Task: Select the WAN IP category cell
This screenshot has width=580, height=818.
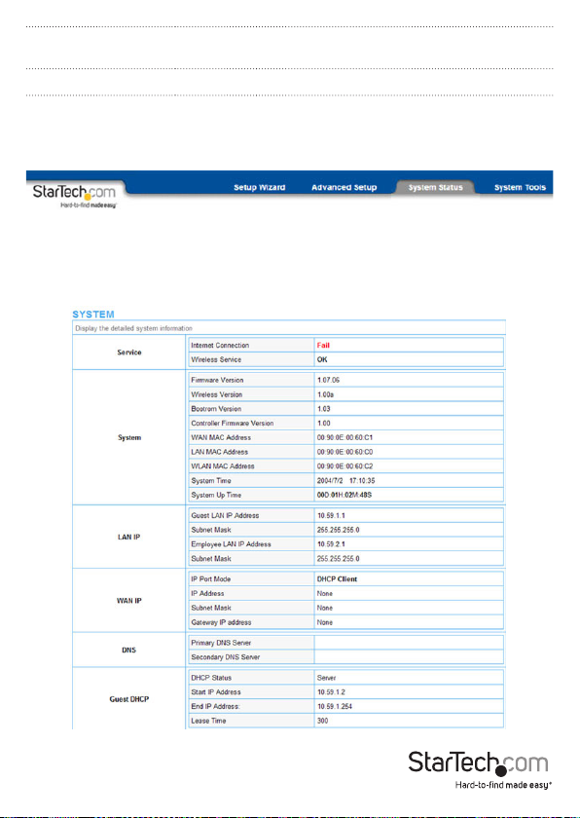Action: (129, 601)
